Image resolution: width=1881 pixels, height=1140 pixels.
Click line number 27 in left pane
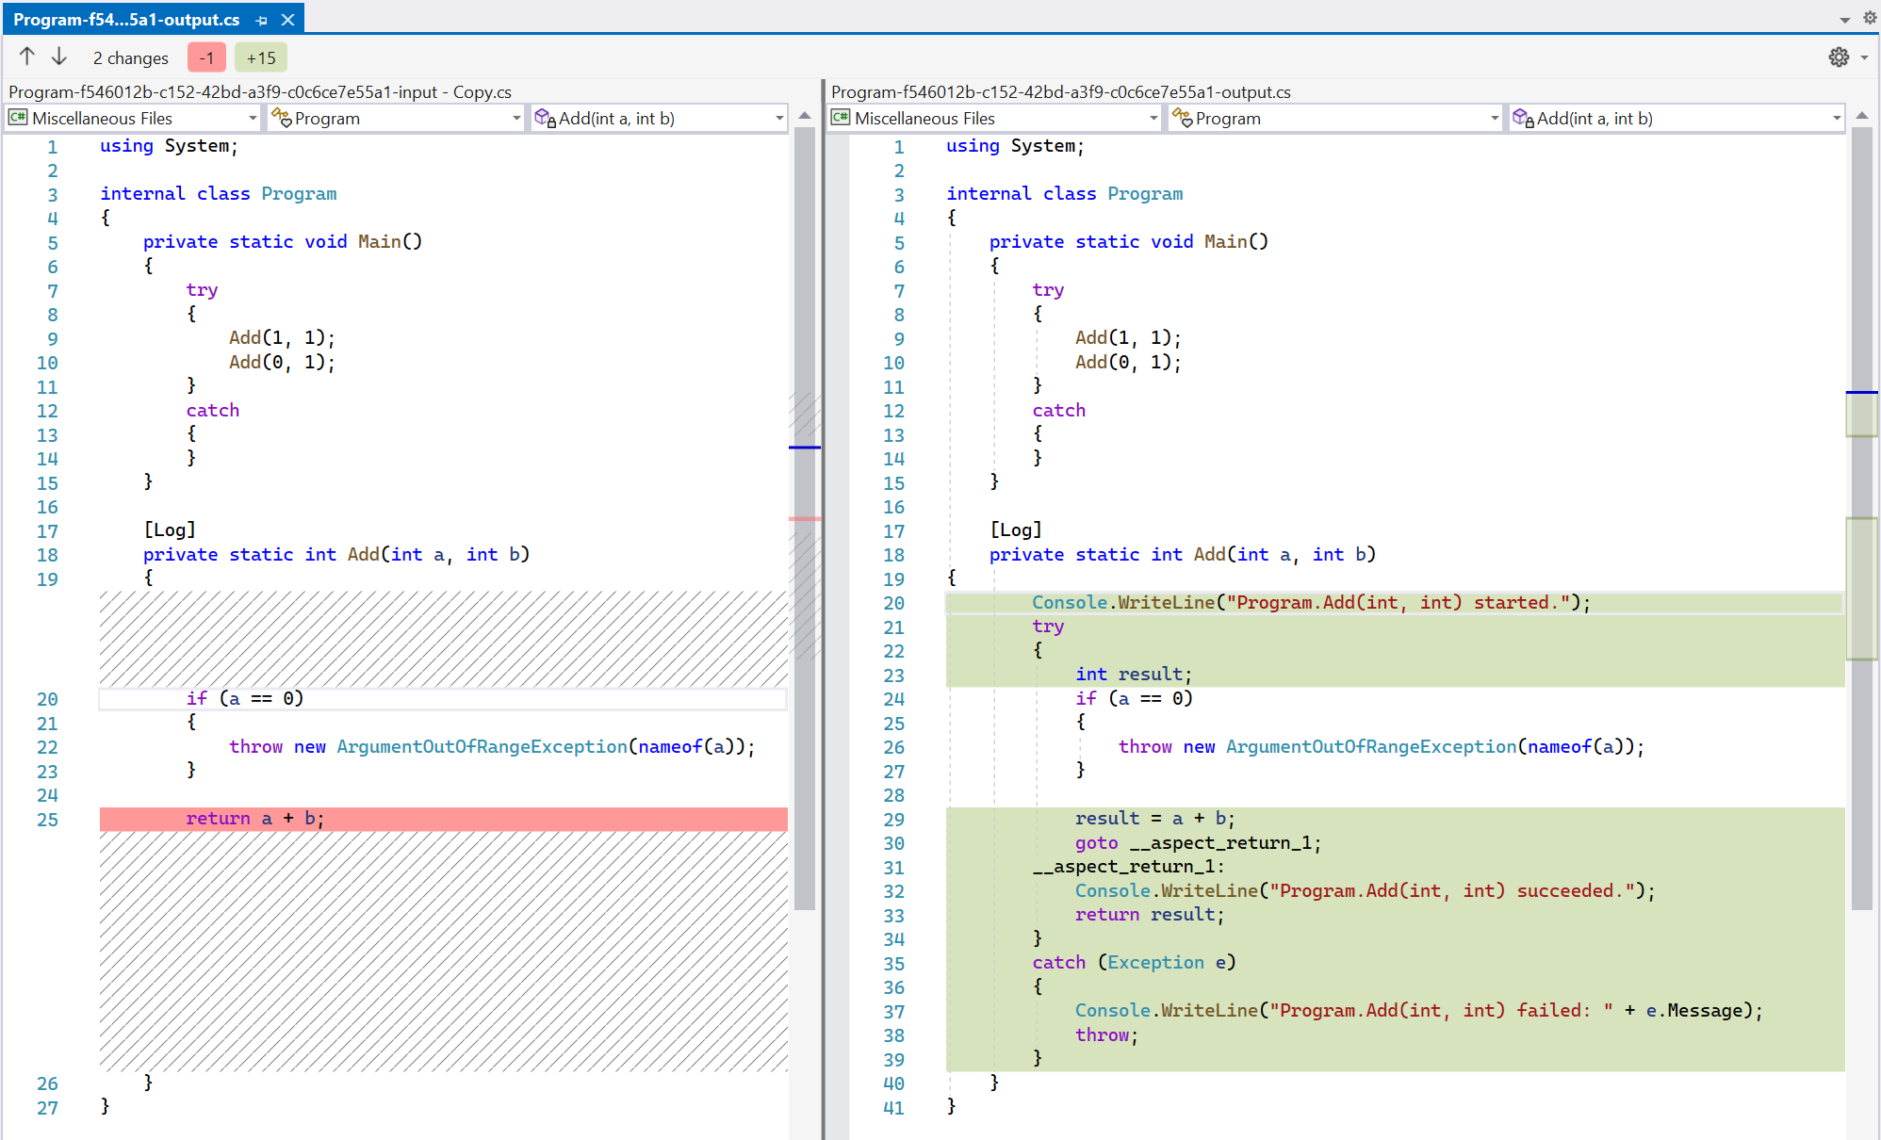[x=47, y=1108]
